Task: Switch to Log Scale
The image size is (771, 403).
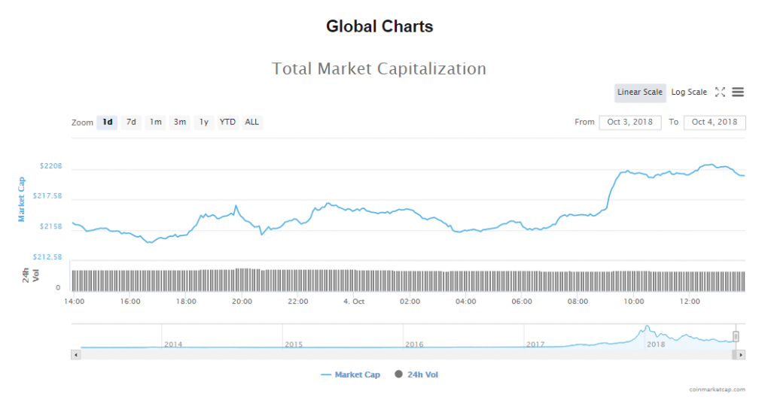Action: pos(689,92)
